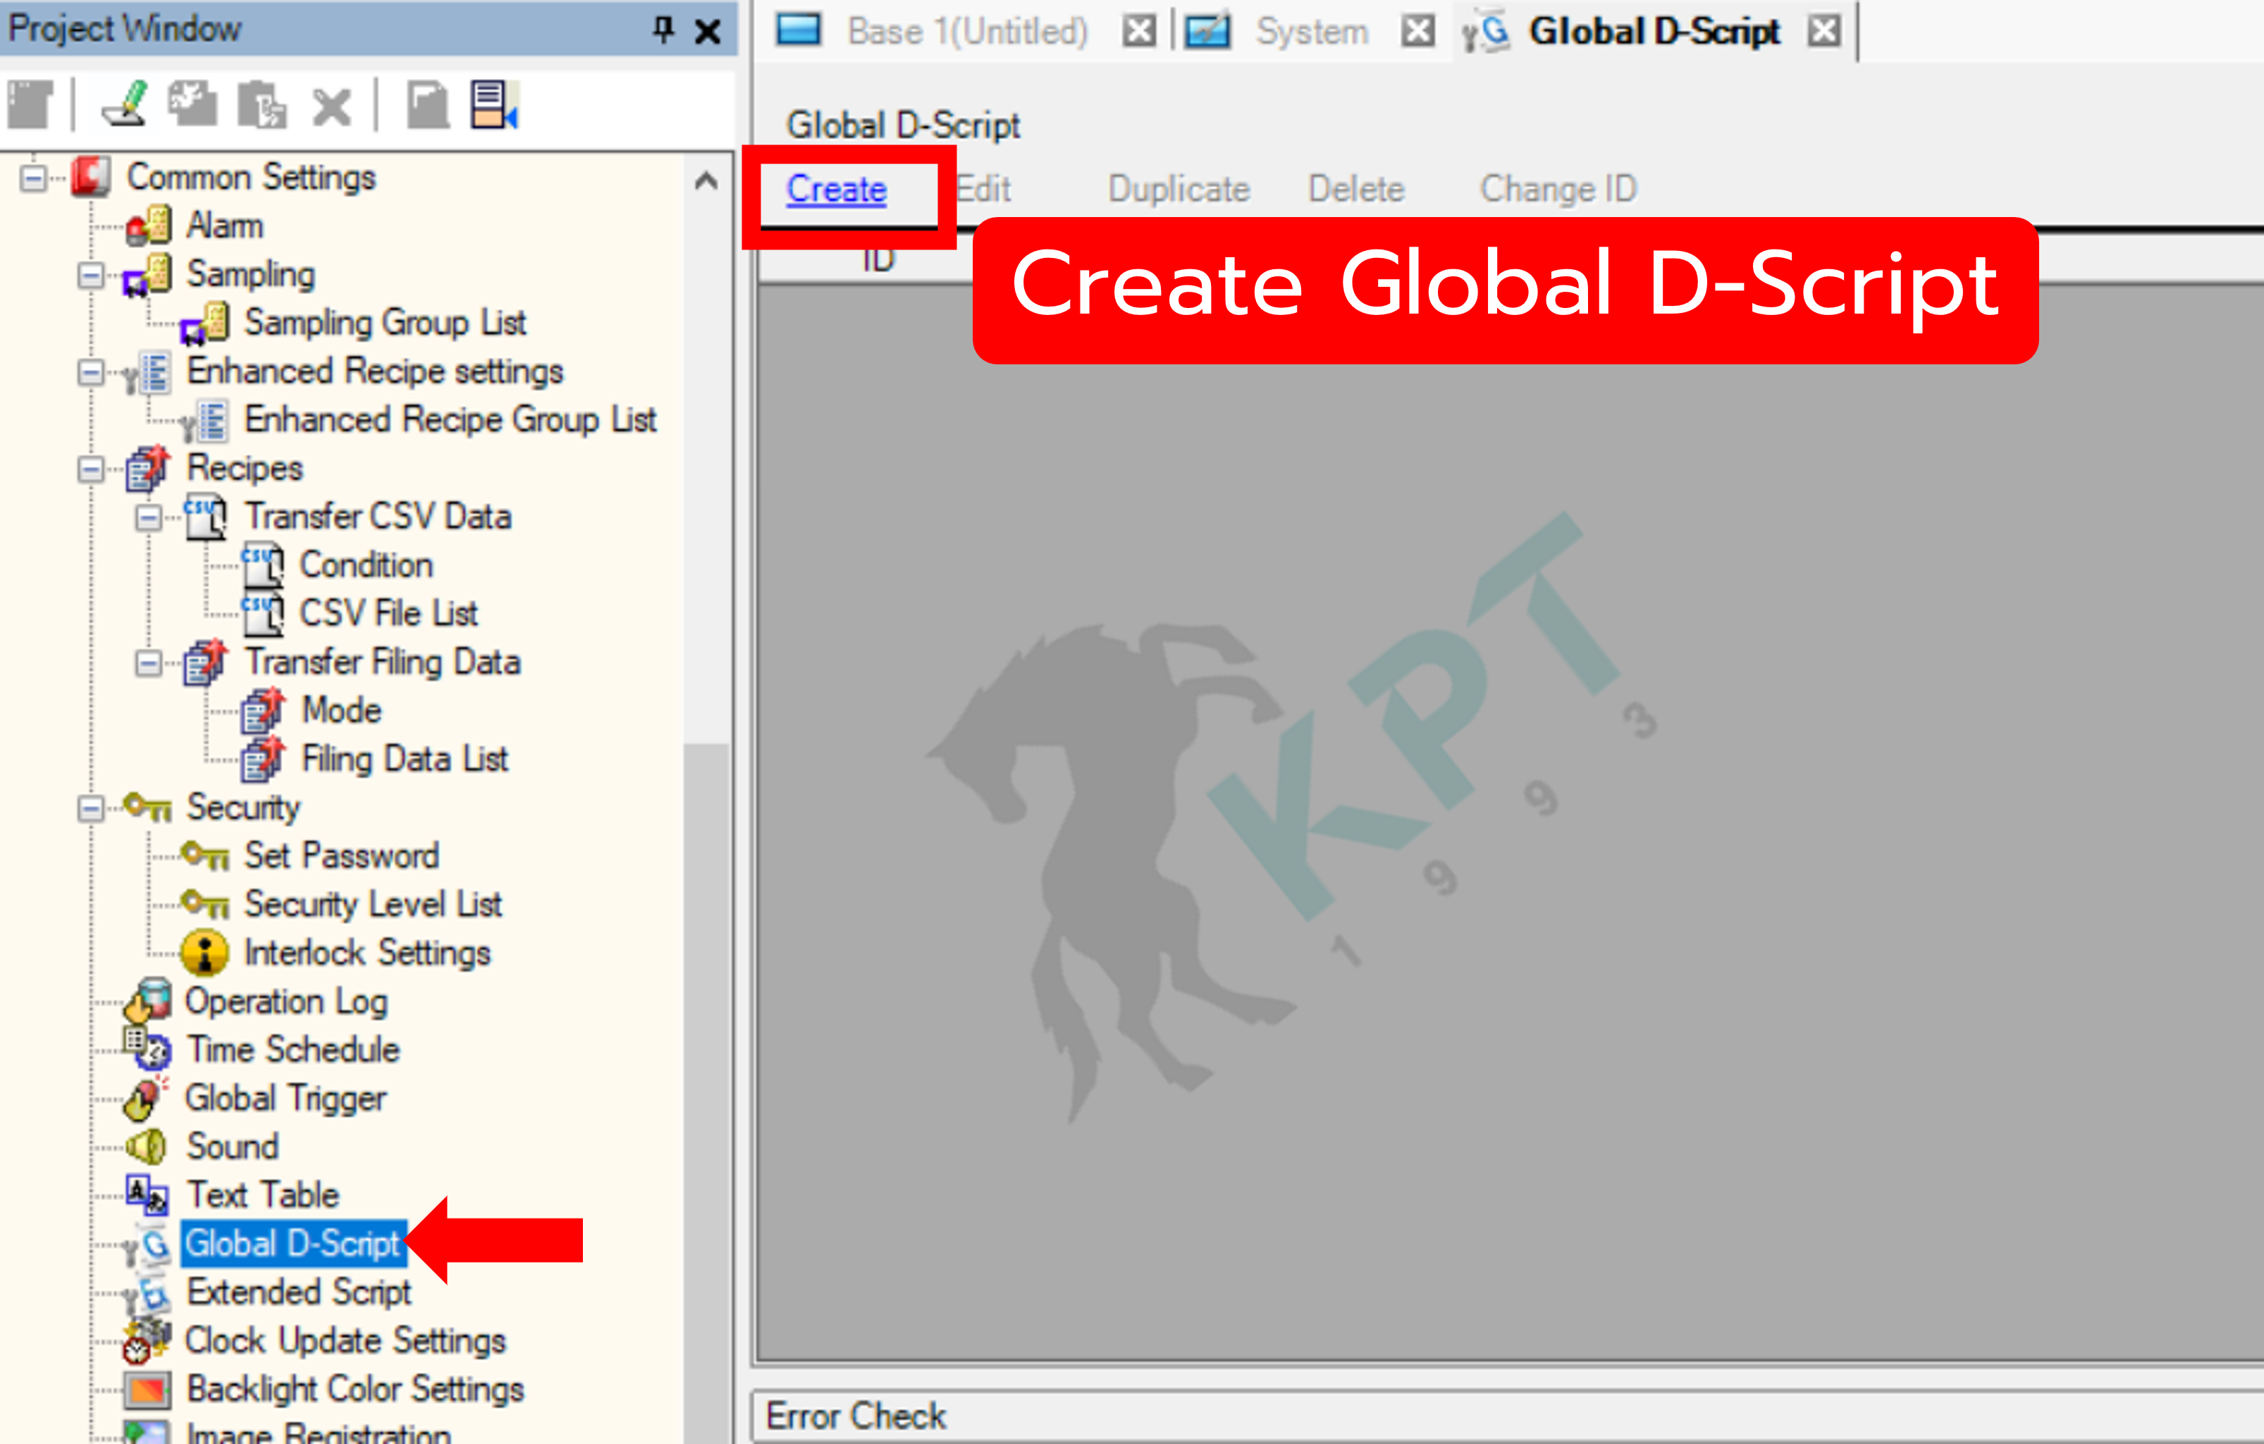The height and width of the screenshot is (1444, 2264).
Task: Close the System tab
Action: click(x=1418, y=32)
